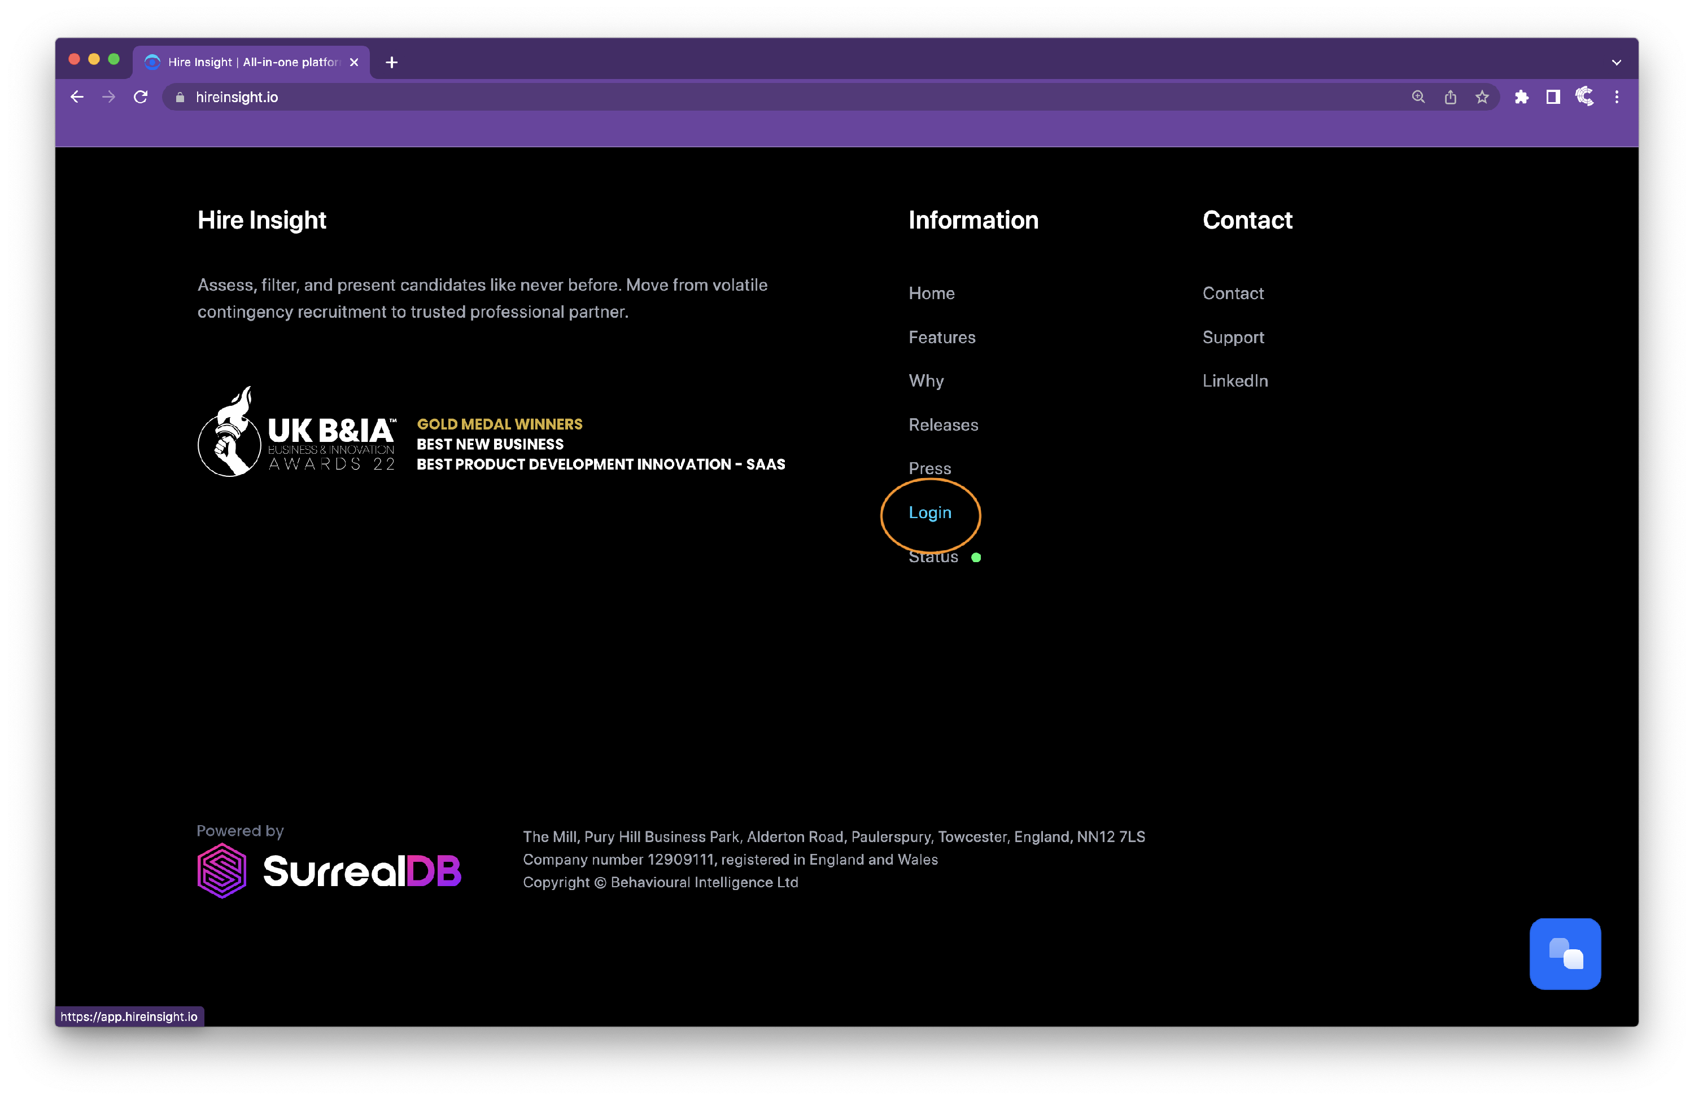Open Chrome's side panel icon

(x=1553, y=97)
